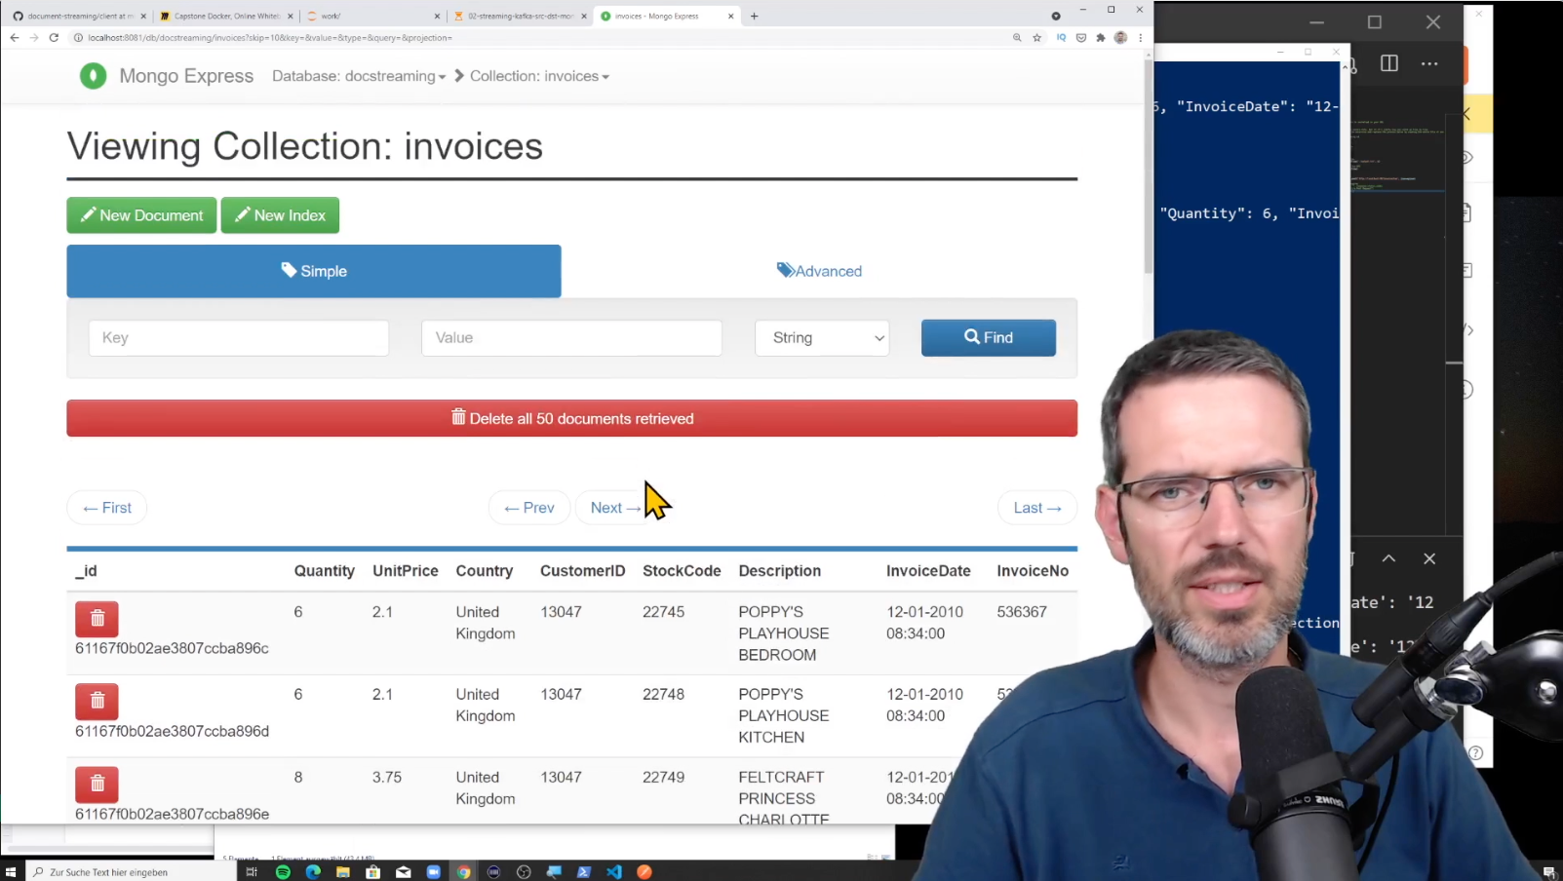Click the StockCode column header
Image resolution: width=1563 pixels, height=881 pixels.
(682, 571)
